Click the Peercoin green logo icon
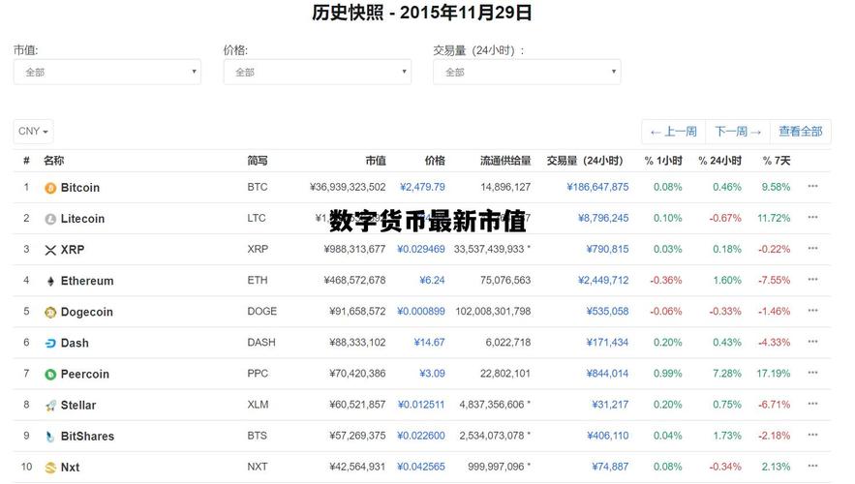This screenshot has width=855, height=484. (50, 375)
